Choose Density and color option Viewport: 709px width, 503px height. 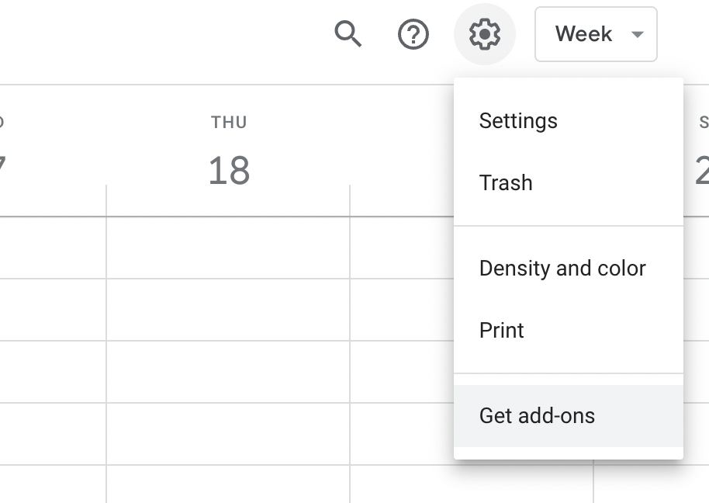pyautogui.click(x=562, y=269)
